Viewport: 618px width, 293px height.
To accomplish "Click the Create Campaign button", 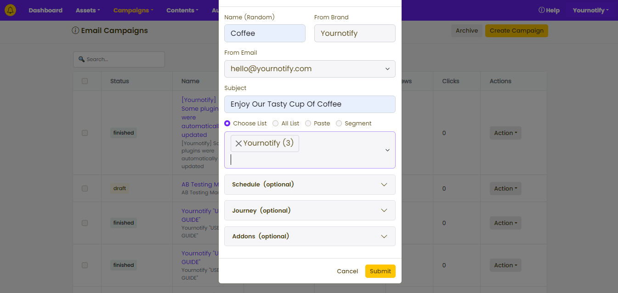I will pyautogui.click(x=516, y=31).
